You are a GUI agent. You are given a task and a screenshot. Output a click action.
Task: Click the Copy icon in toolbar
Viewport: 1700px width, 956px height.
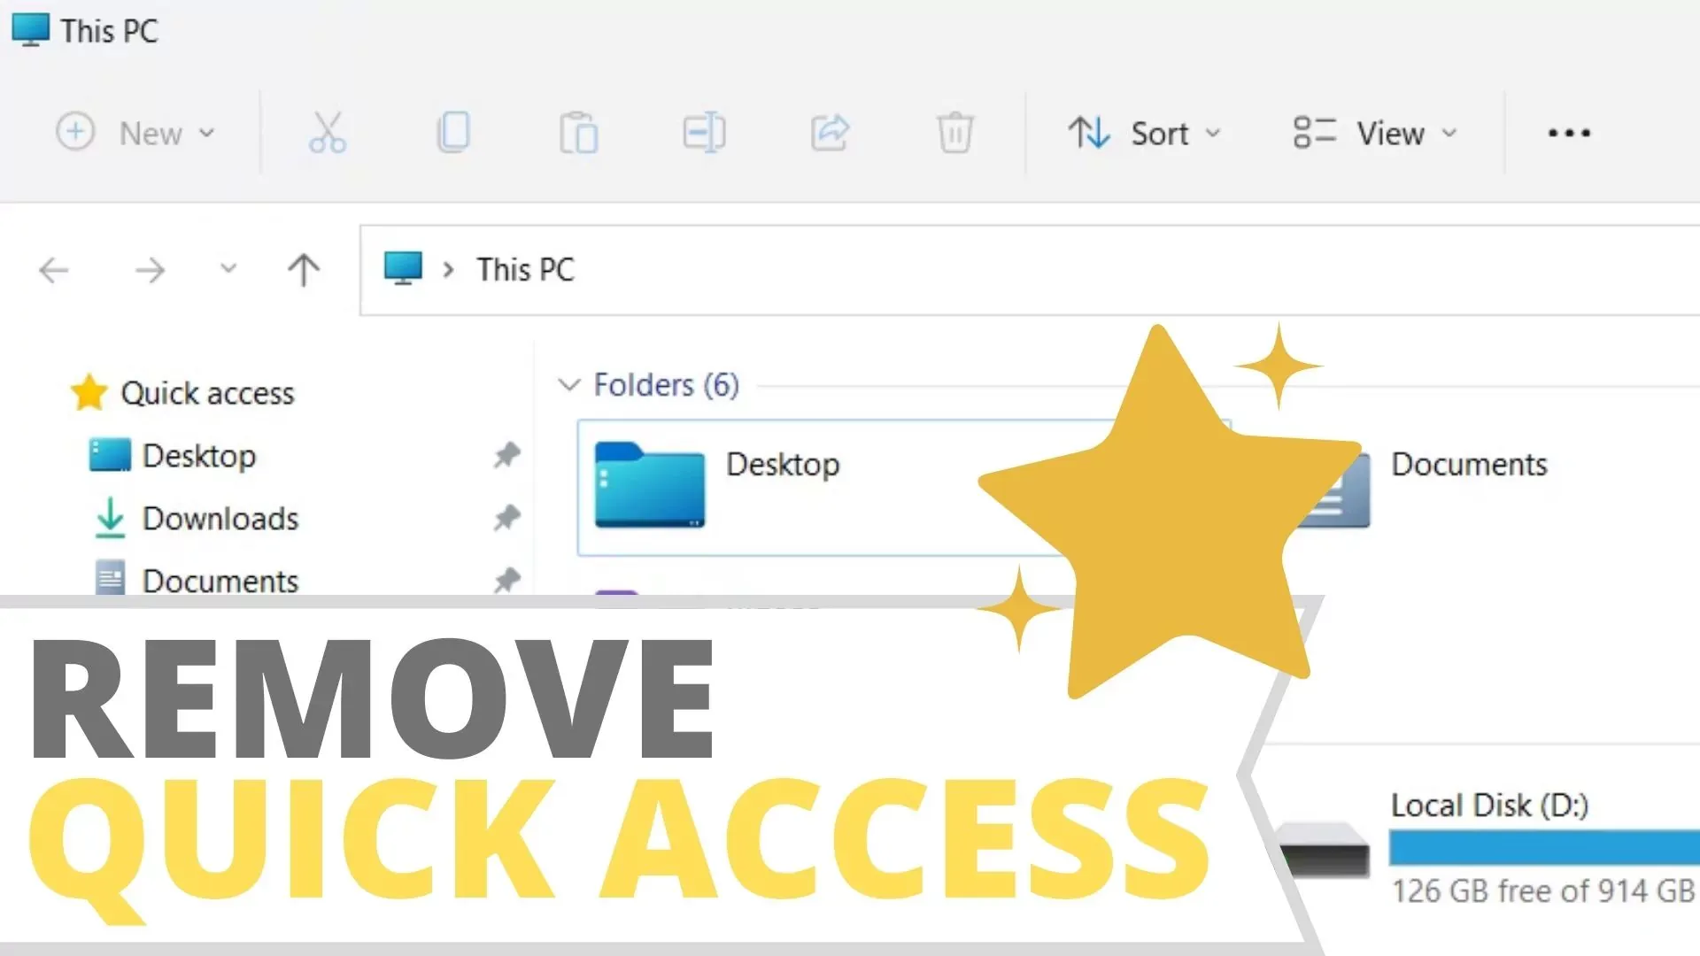[453, 132]
